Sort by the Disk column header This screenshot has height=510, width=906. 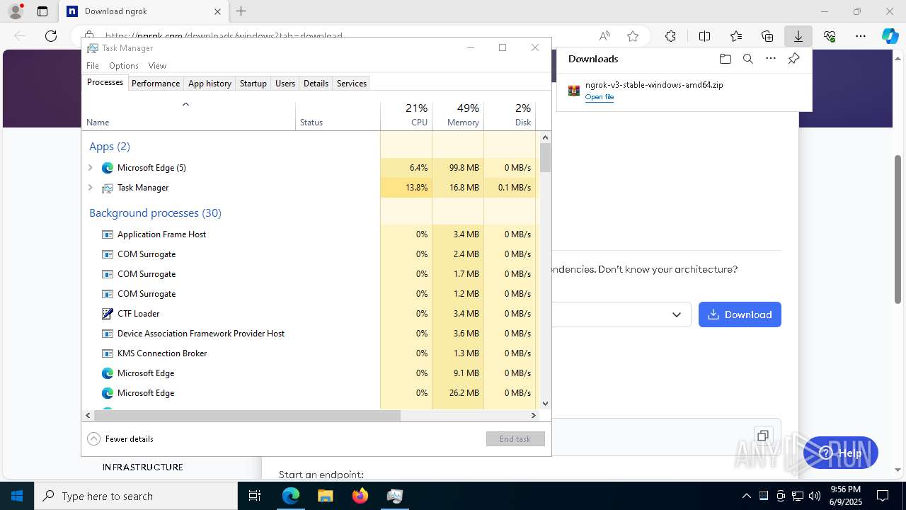510,116
